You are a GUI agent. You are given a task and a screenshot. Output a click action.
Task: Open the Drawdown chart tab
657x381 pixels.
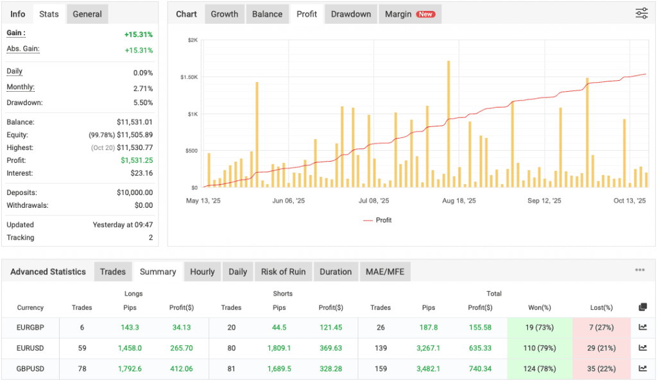(x=350, y=13)
